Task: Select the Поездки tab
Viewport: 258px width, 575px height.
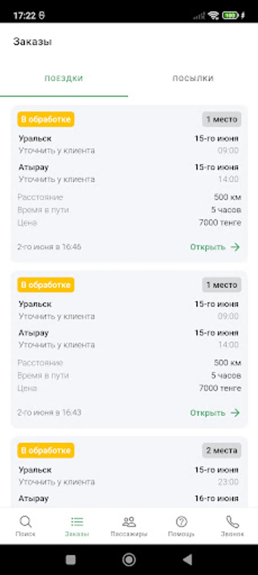Action: 64,78
